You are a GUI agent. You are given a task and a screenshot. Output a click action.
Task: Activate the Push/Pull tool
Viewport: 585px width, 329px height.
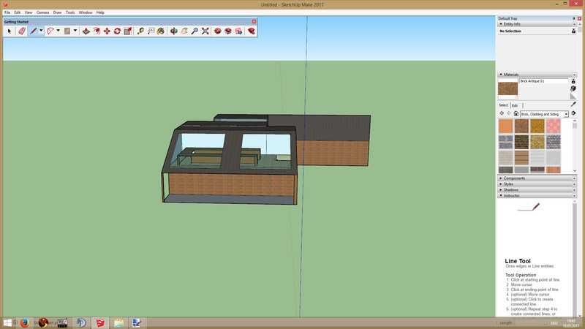coord(86,31)
